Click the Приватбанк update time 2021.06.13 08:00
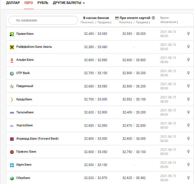194x184 pixels. click(168, 34)
